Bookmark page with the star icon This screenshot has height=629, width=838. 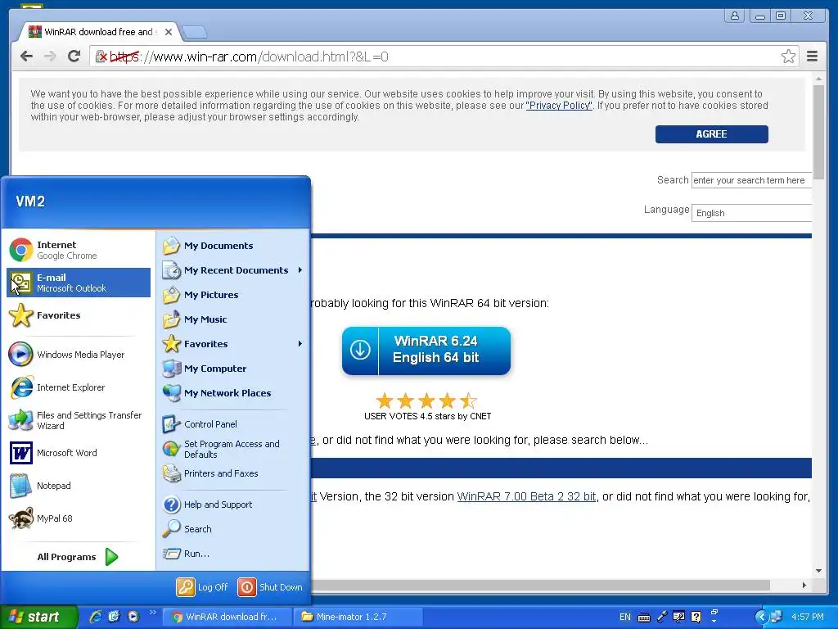pyautogui.click(x=788, y=57)
